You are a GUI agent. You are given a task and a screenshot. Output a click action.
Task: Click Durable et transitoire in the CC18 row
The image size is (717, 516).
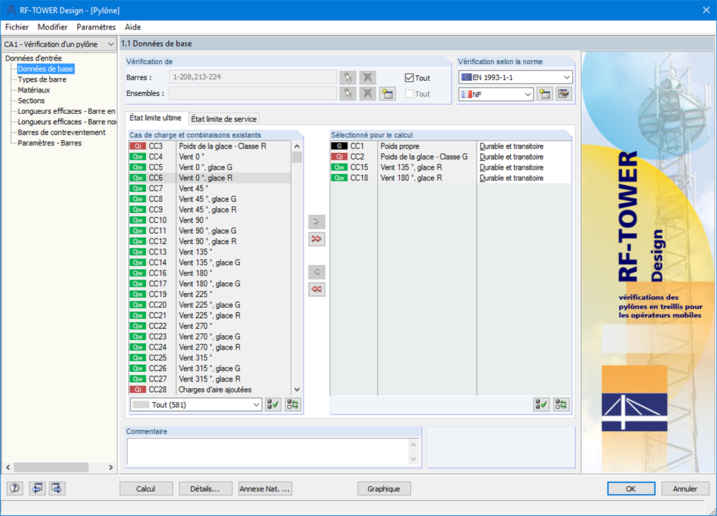pos(512,178)
